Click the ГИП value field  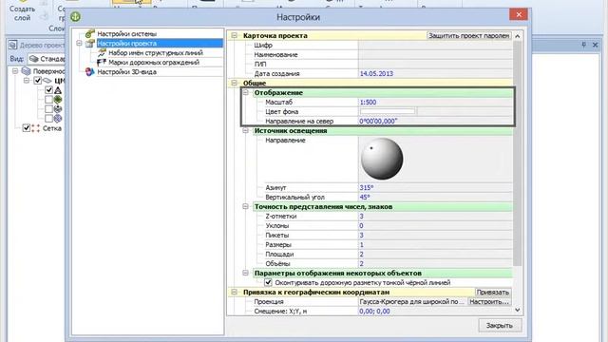point(435,64)
